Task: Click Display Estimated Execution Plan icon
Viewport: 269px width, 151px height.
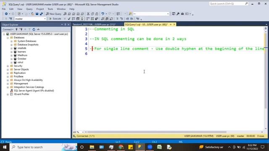Action: point(74,18)
